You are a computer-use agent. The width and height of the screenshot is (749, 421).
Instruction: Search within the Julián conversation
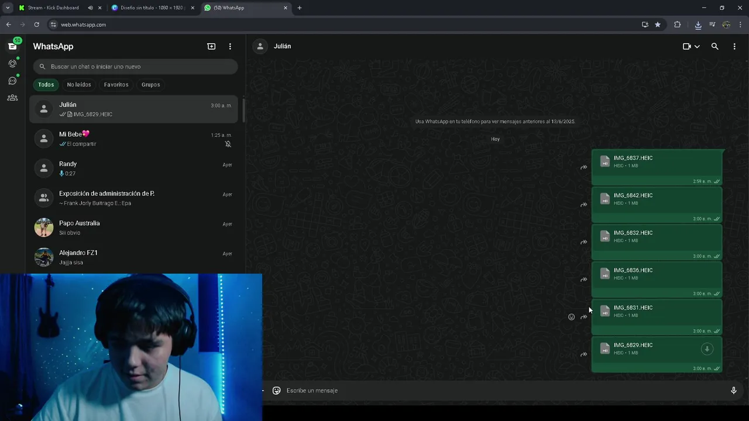(x=714, y=46)
